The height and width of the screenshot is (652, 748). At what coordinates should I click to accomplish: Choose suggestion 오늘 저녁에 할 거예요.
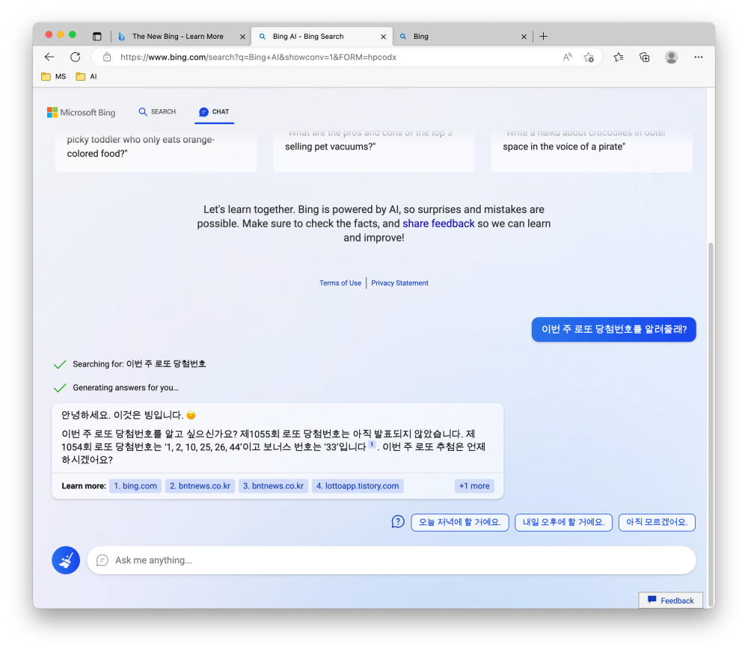point(460,522)
